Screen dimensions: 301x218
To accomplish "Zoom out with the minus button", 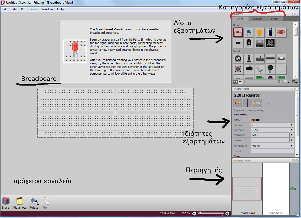I will point(194,213).
